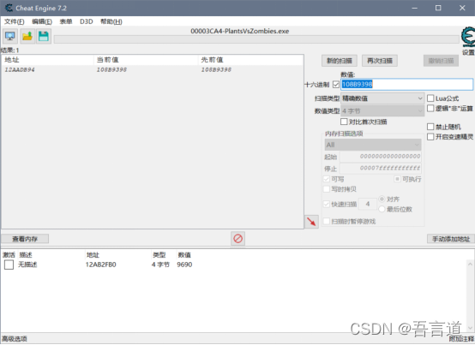Click the 新的扫描 button
This screenshot has height=345, width=475.
coord(340,61)
